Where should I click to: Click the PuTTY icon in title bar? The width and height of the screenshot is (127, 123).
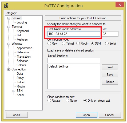point(6,6)
